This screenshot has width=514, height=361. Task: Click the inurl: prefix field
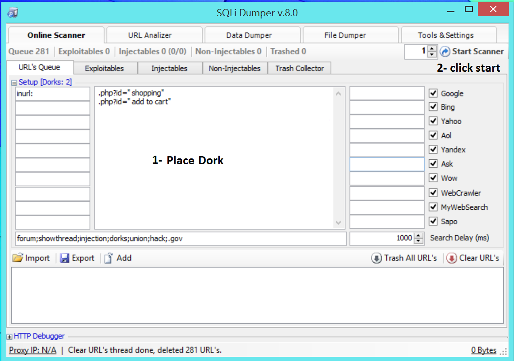point(52,94)
